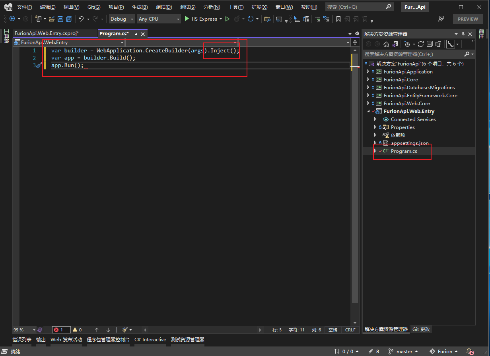Click the bookmark icon in the toolbar
The height and width of the screenshot is (356, 490).
click(338, 19)
